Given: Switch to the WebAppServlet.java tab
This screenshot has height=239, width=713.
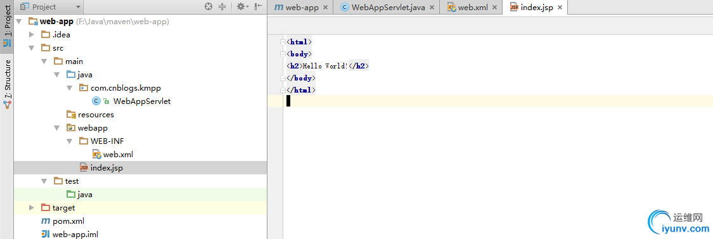Looking at the screenshot, I should (387, 7).
